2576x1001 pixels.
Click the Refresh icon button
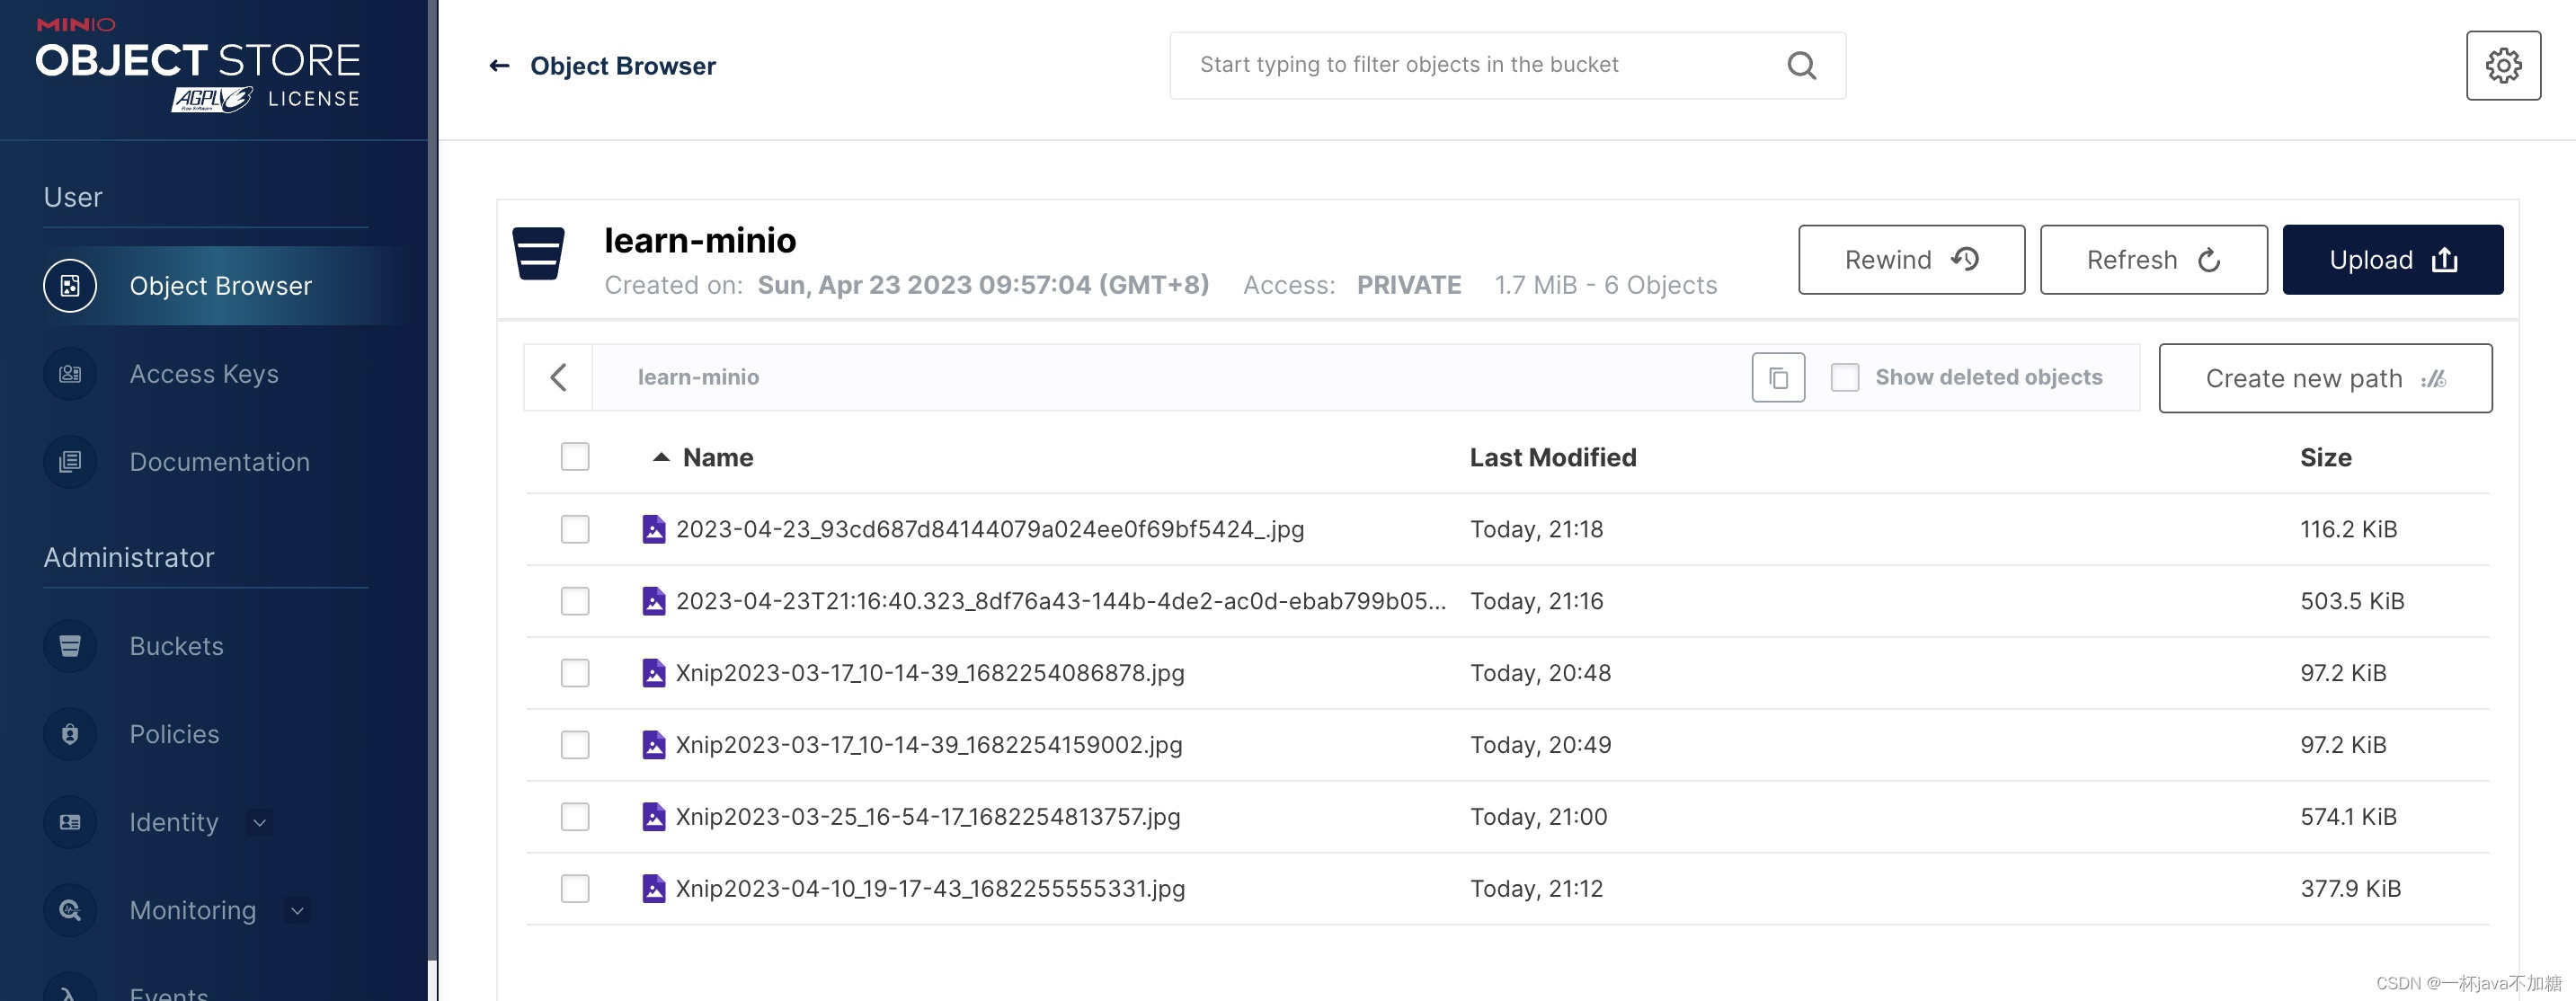2211,260
